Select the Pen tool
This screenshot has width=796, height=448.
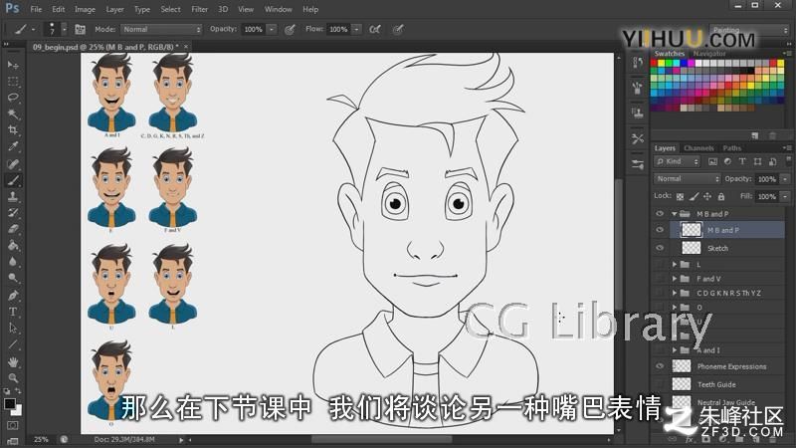pos(13,295)
